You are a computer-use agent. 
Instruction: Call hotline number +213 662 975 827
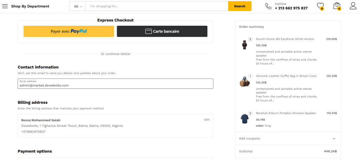291,8
